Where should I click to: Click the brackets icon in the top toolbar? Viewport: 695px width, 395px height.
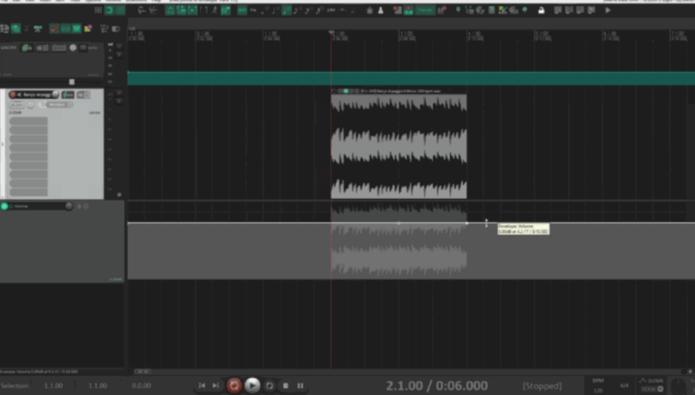point(204,10)
